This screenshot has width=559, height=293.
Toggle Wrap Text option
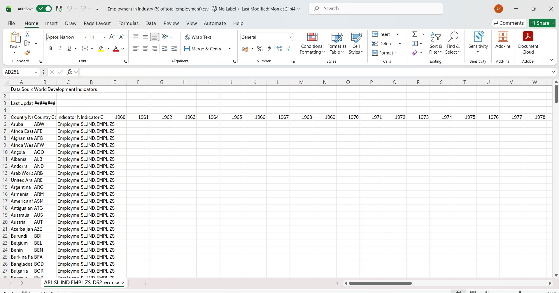(198, 37)
